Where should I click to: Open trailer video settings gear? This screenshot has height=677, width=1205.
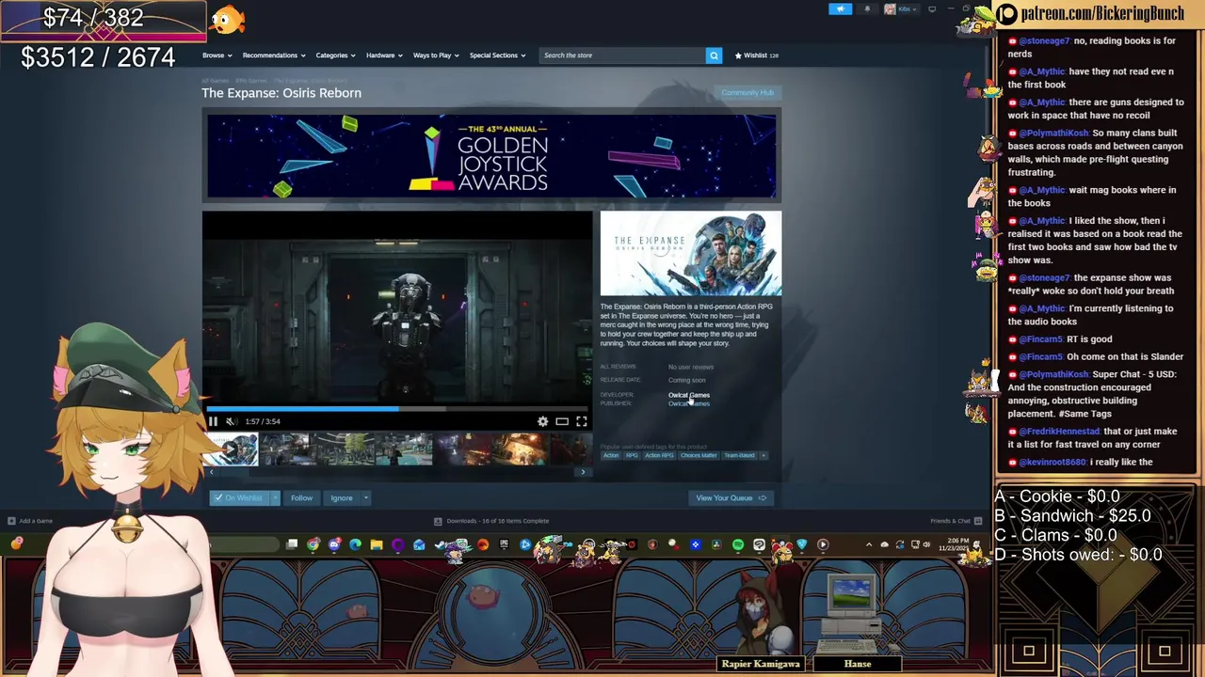point(542,421)
